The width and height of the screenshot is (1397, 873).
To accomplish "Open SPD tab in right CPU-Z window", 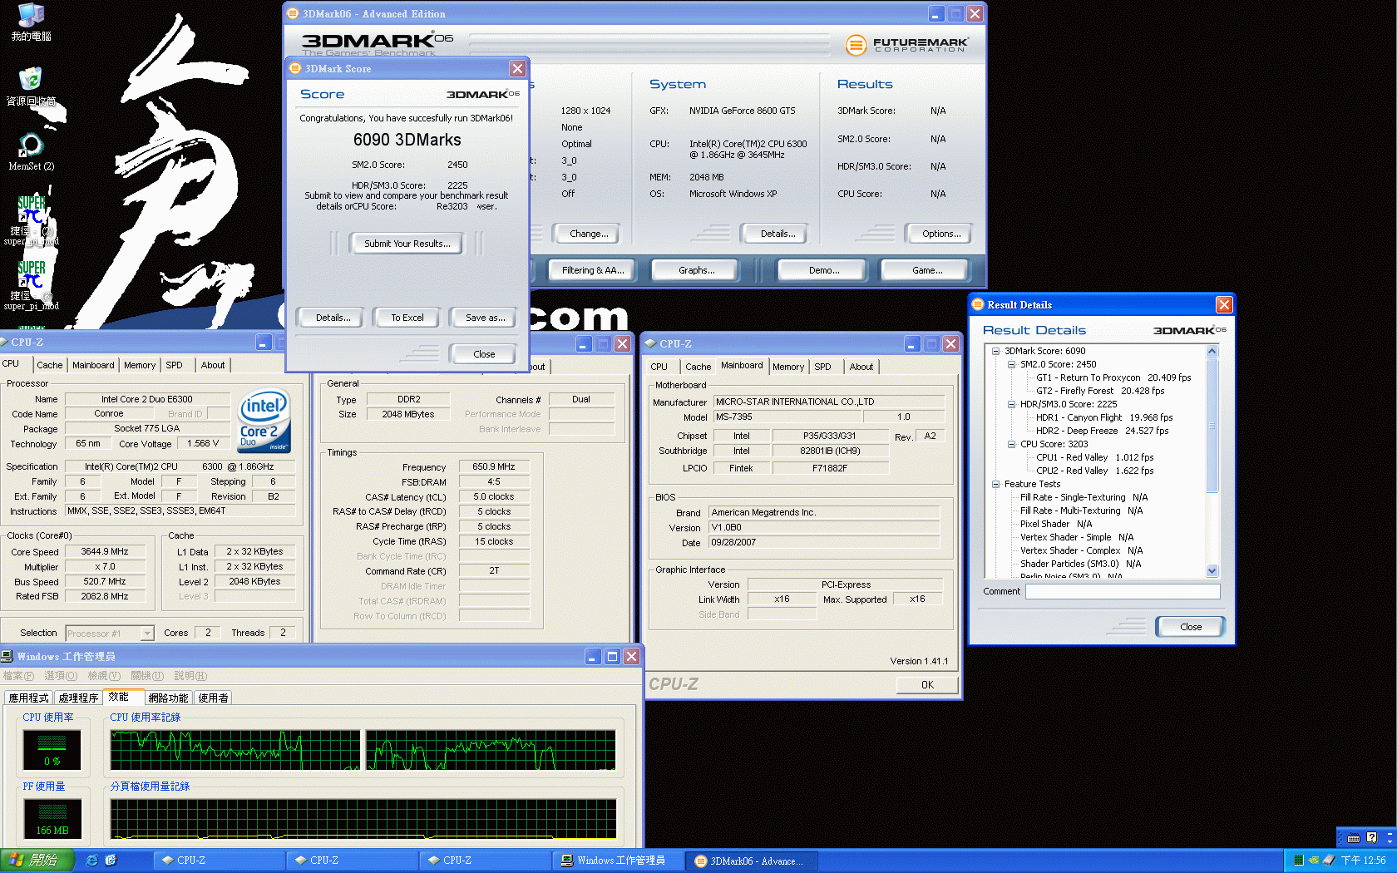I will (x=822, y=367).
